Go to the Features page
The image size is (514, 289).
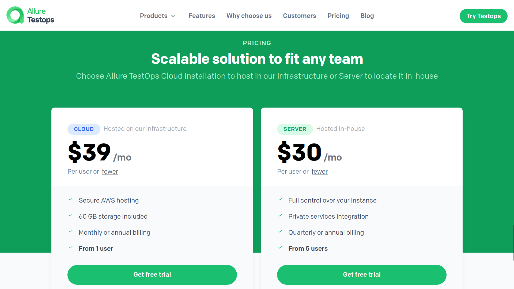click(202, 16)
